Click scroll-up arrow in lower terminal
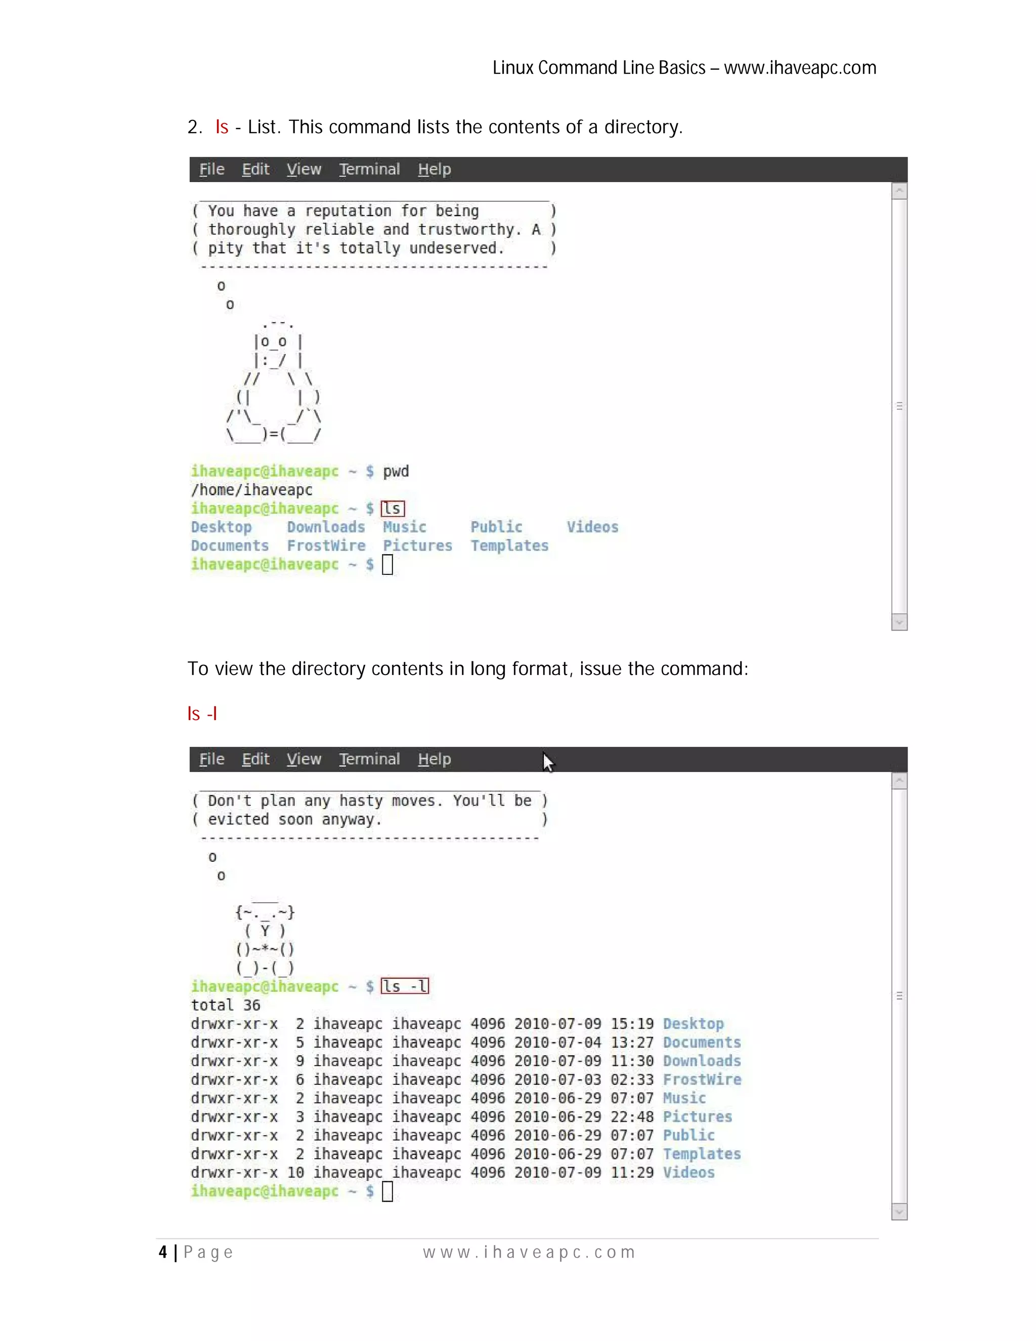Viewport: 1036px width, 1341px height. 899,781
